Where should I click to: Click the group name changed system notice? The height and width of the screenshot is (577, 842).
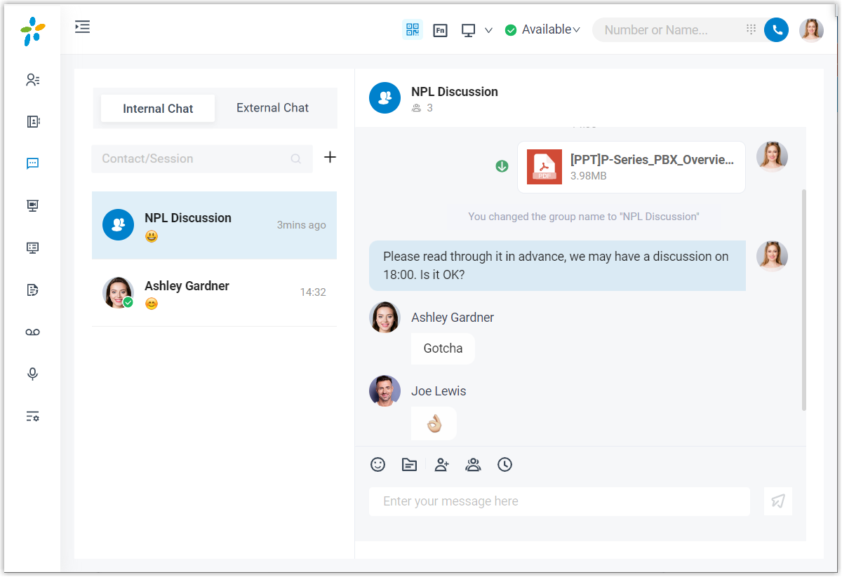coord(584,217)
